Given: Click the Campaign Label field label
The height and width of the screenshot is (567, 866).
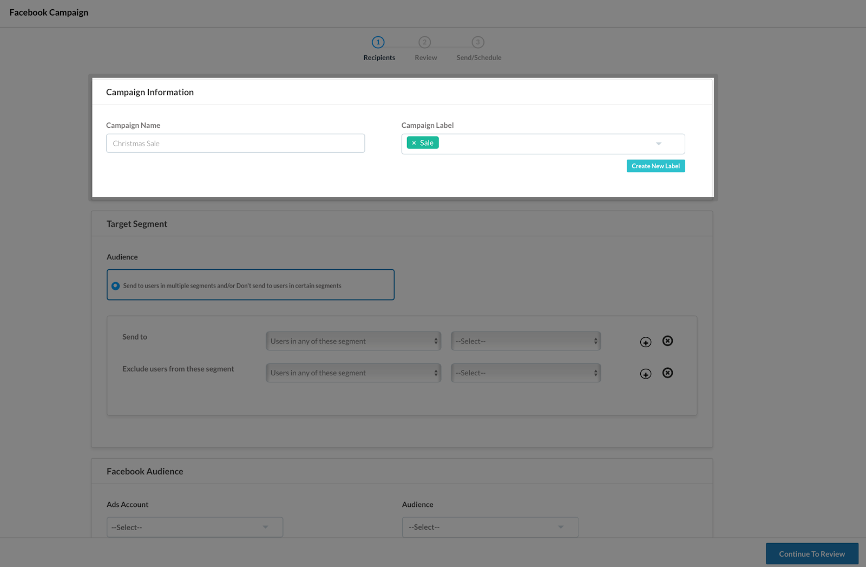Looking at the screenshot, I should pos(428,125).
